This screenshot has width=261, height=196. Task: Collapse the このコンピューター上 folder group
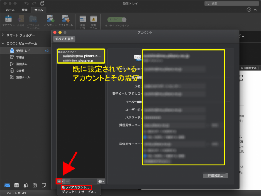[3, 43]
